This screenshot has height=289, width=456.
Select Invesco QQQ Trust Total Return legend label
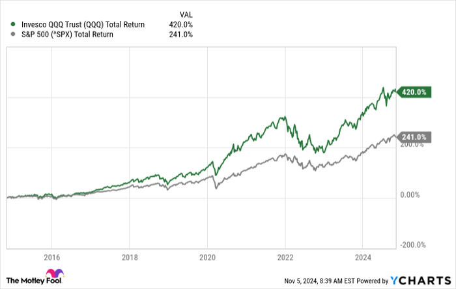click(84, 24)
